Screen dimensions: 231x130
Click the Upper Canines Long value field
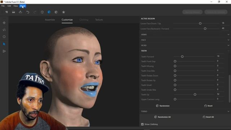(x=220, y=99)
